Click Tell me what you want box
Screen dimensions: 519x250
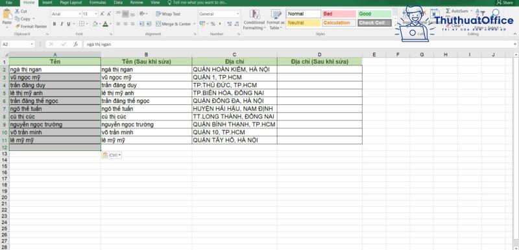click(197, 3)
